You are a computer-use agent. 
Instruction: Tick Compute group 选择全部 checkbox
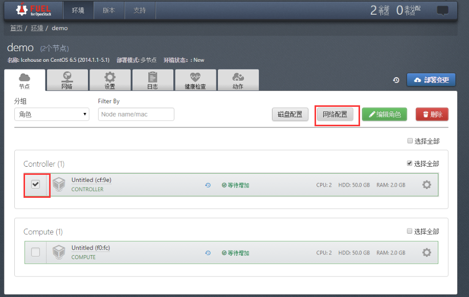(410, 231)
